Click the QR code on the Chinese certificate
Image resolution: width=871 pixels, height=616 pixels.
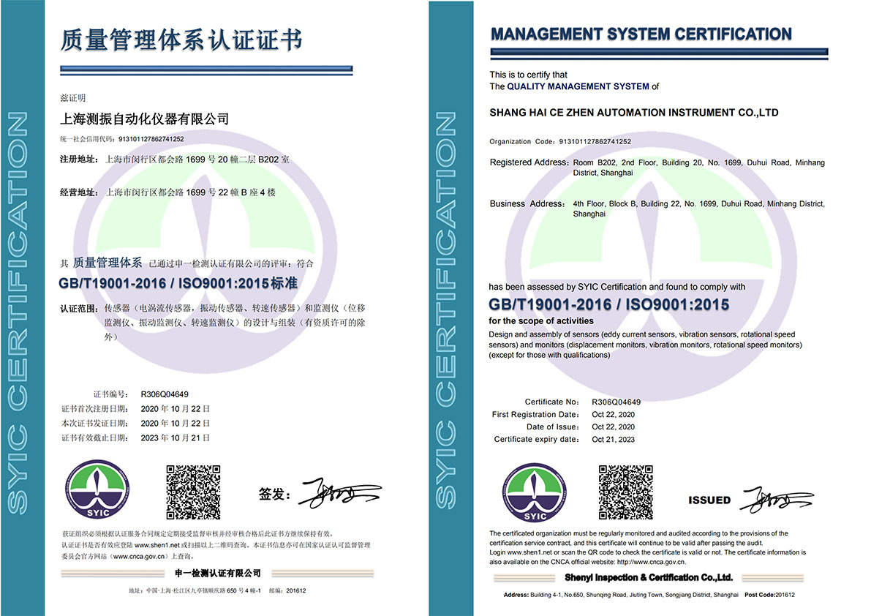(x=193, y=492)
